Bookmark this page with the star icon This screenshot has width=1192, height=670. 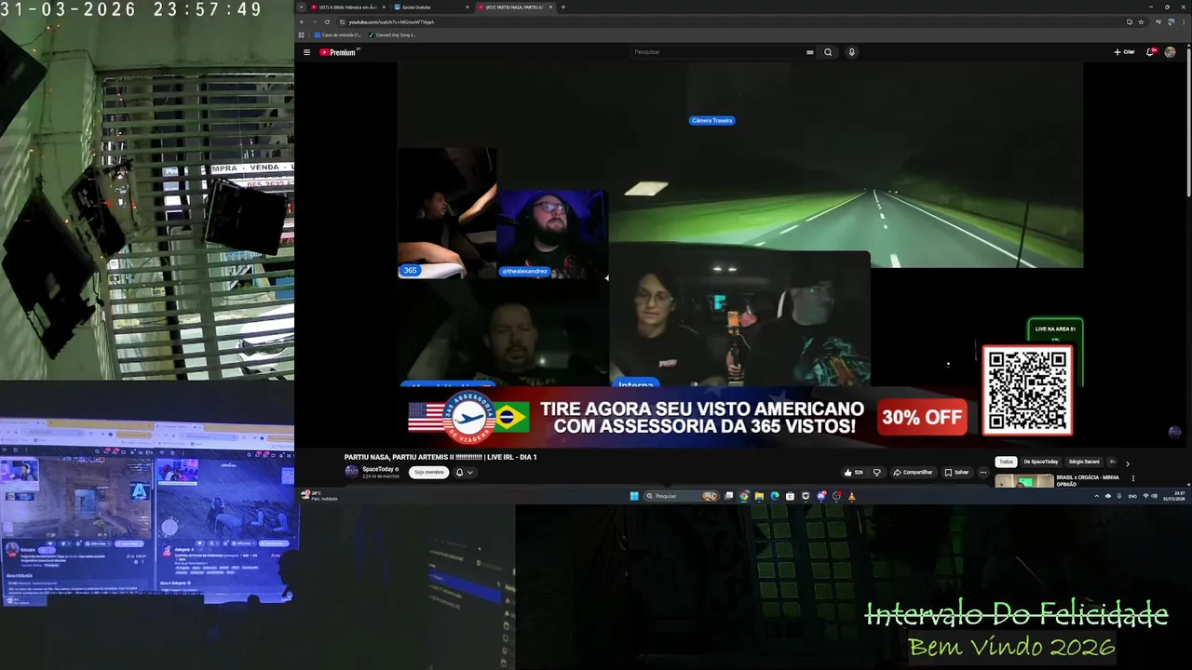click(x=1141, y=21)
